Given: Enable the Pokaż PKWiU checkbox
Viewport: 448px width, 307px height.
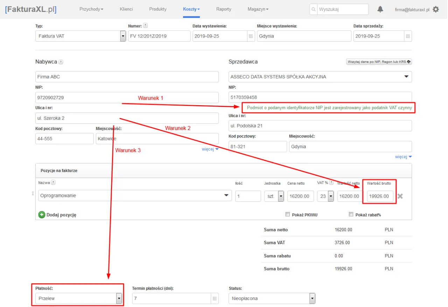Looking at the screenshot, I should pos(288,214).
